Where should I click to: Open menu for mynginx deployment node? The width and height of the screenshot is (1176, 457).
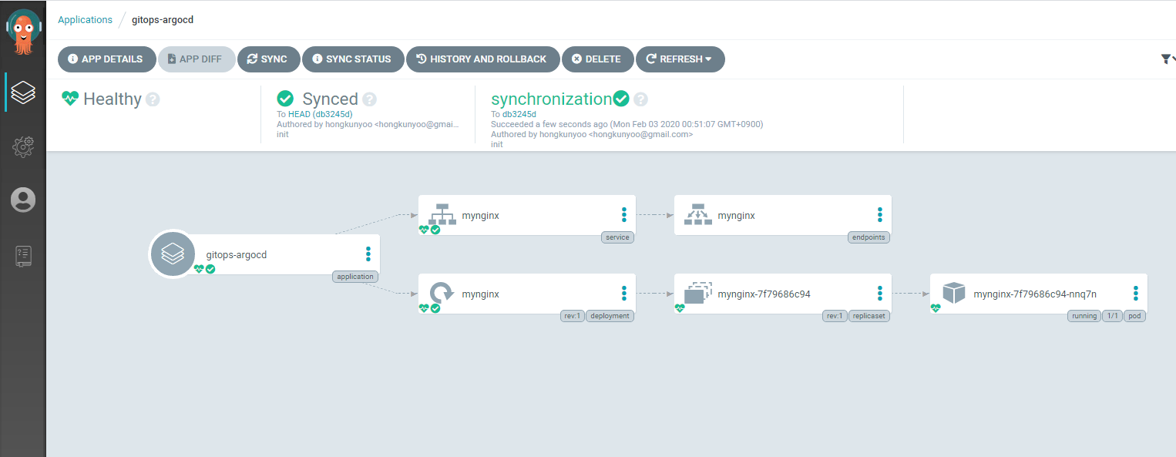pos(624,294)
